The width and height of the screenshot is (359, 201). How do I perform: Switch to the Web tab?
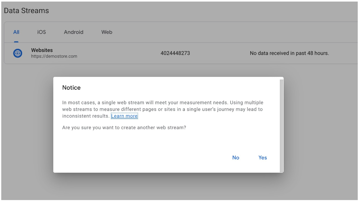click(107, 32)
